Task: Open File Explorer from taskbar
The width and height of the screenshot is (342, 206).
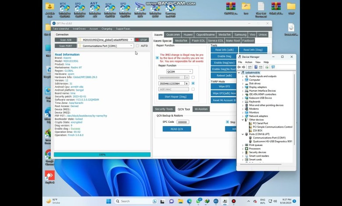Action: pyautogui.click(x=180, y=201)
